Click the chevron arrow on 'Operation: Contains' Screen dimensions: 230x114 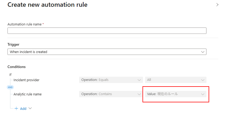tap(139, 94)
